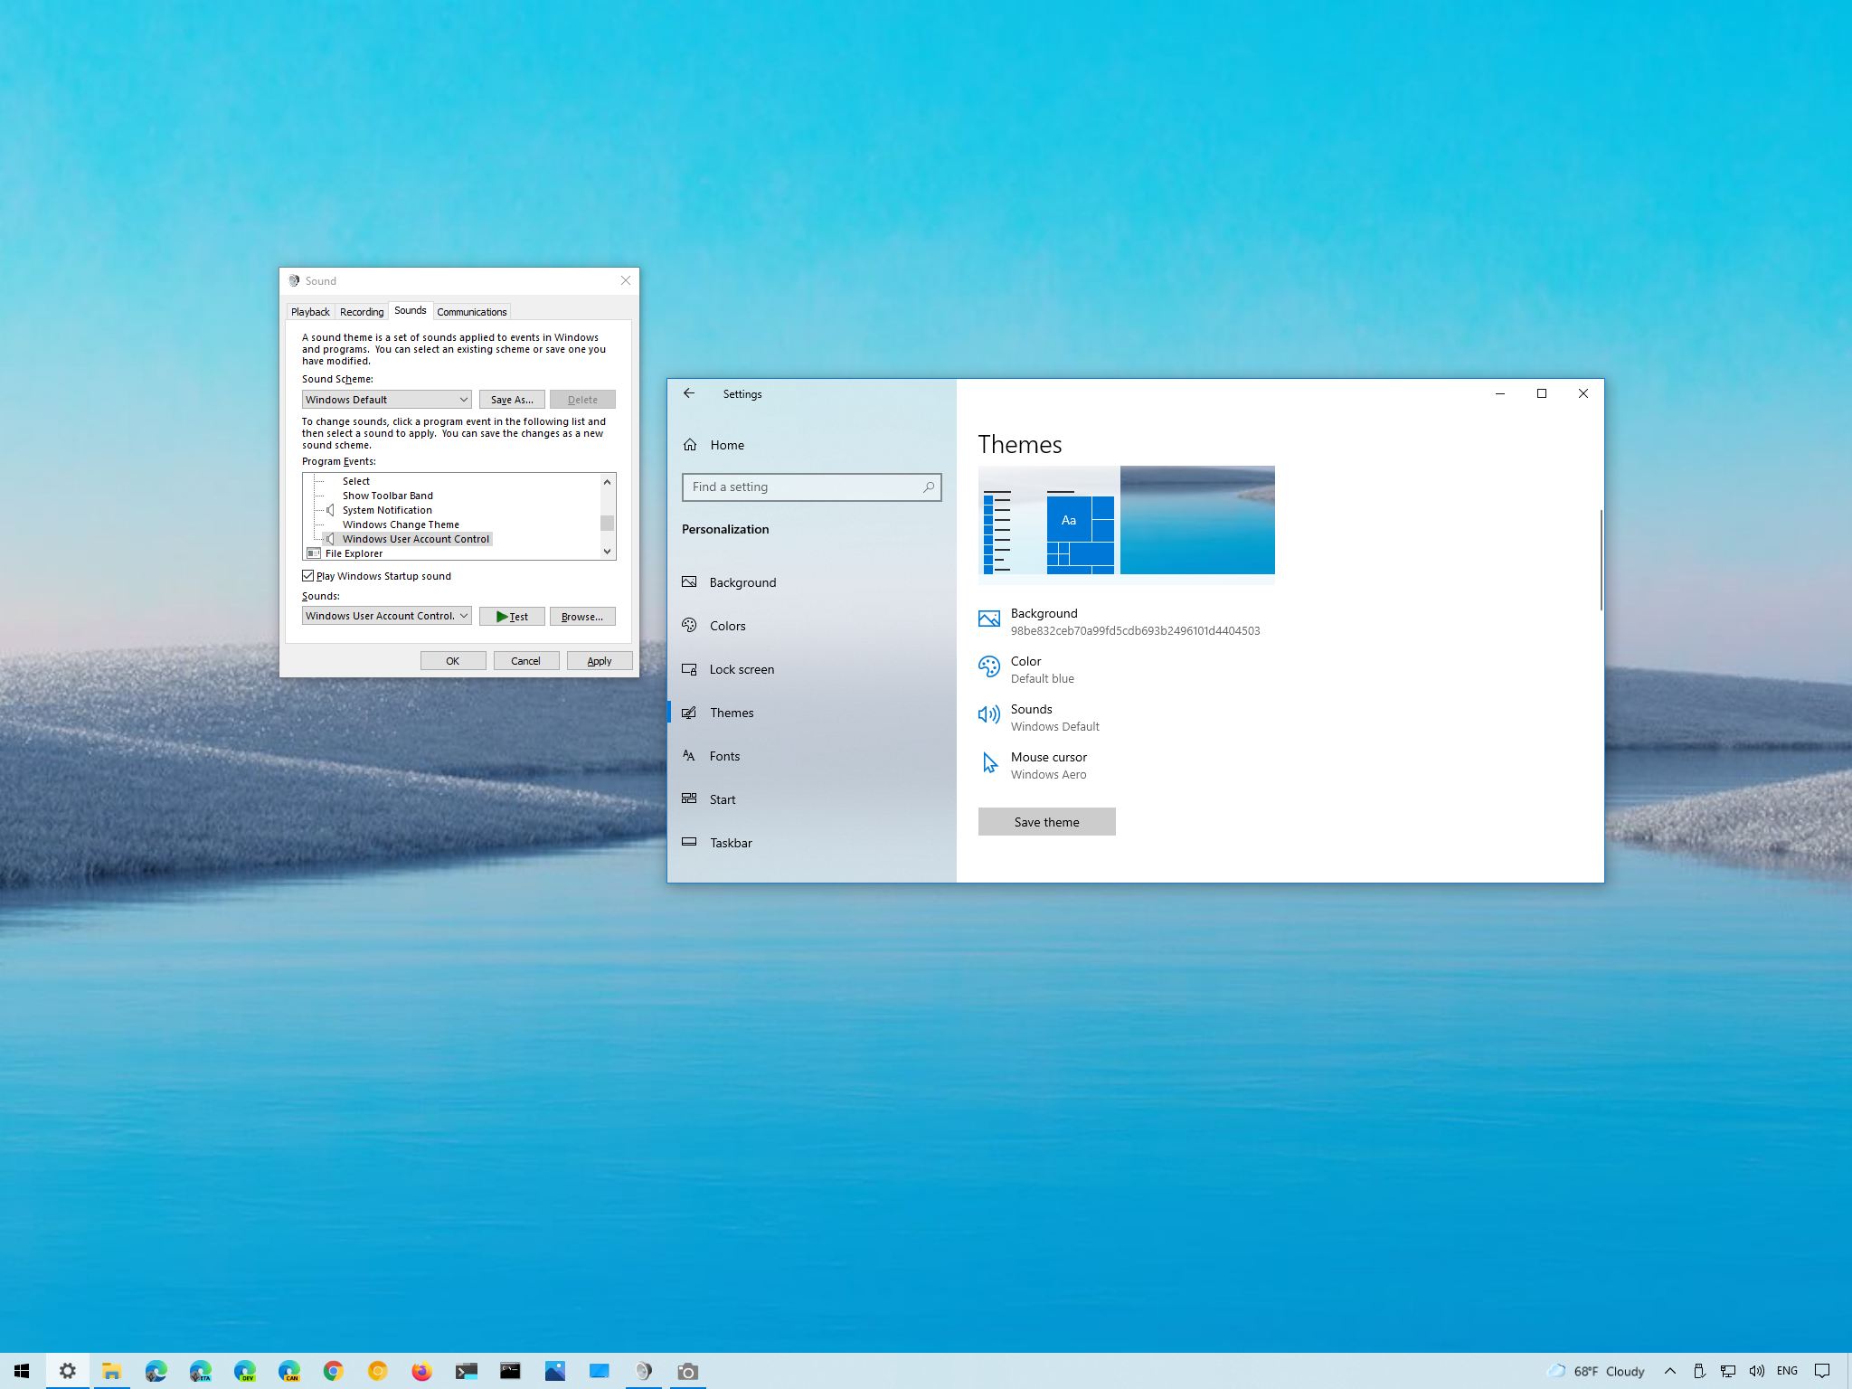This screenshot has width=1852, height=1389.
Task: Navigate to Lock screen settings
Action: pos(741,668)
